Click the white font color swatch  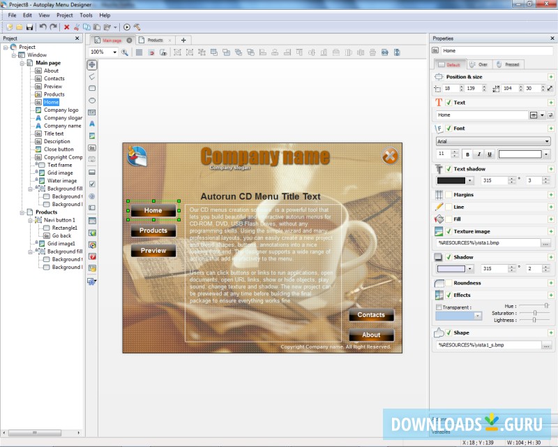point(520,154)
